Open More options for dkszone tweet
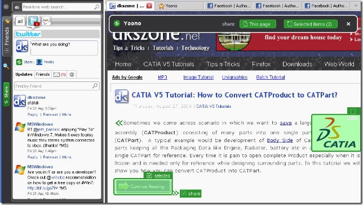Viewport: 363px width, 205px height. (x=67, y=115)
